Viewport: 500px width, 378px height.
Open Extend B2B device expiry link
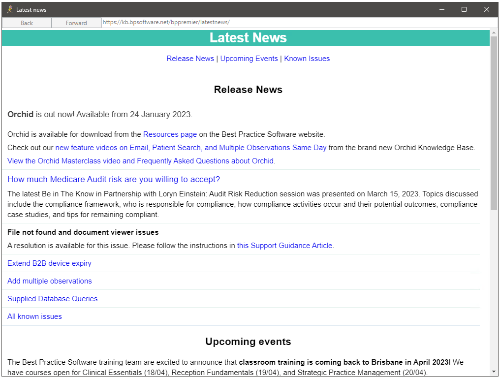(x=49, y=263)
